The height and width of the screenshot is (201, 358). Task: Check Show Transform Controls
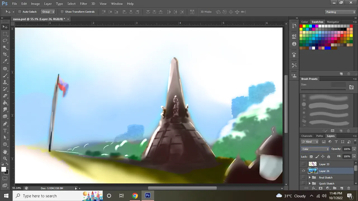(62, 12)
